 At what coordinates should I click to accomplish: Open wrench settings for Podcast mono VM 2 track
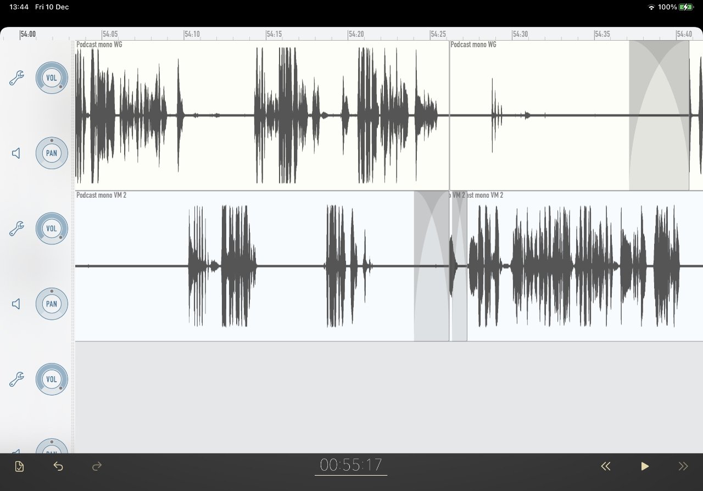[x=16, y=228]
